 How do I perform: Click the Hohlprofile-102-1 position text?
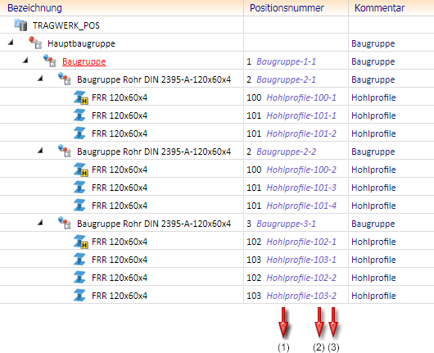(301, 242)
